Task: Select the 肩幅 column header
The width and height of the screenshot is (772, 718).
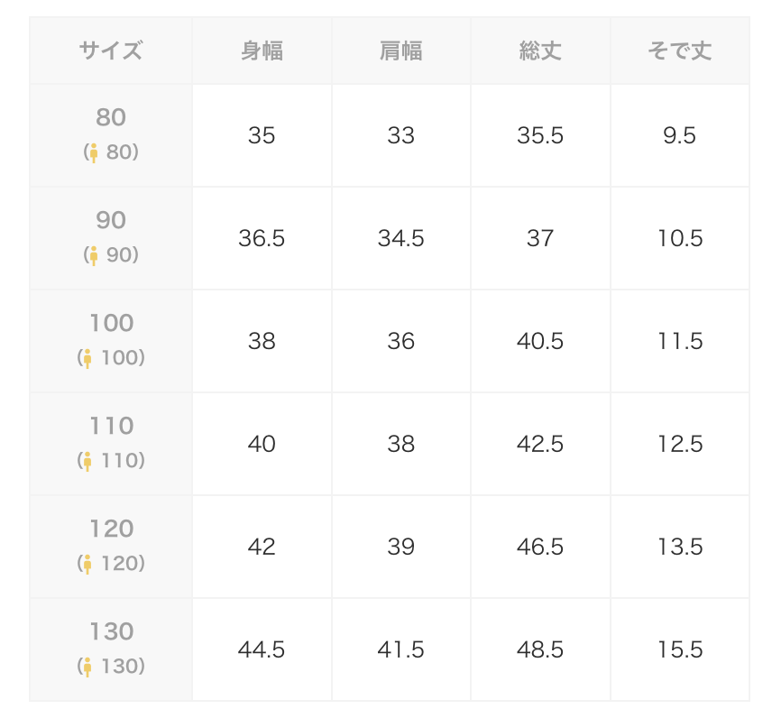Action: pyautogui.click(x=400, y=51)
